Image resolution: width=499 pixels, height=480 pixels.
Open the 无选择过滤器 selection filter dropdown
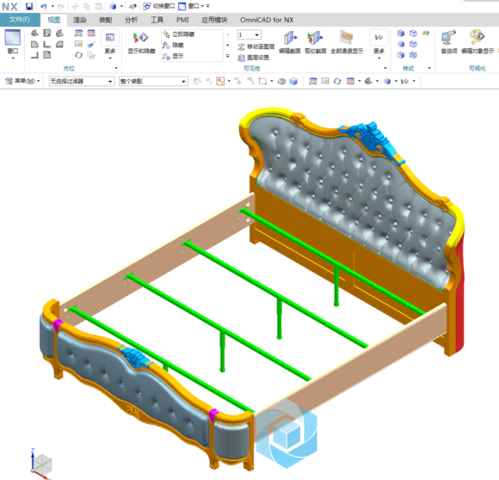(x=82, y=82)
